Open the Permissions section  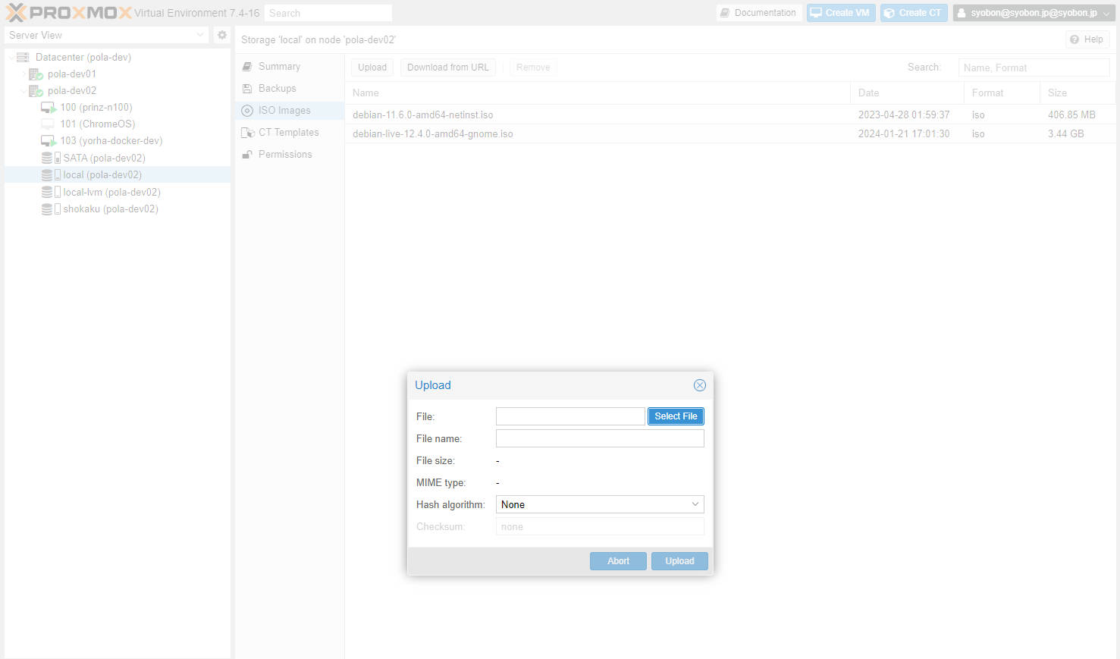(284, 155)
